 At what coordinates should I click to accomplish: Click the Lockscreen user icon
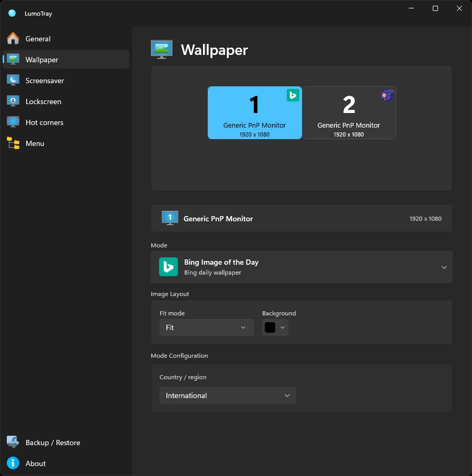13,101
